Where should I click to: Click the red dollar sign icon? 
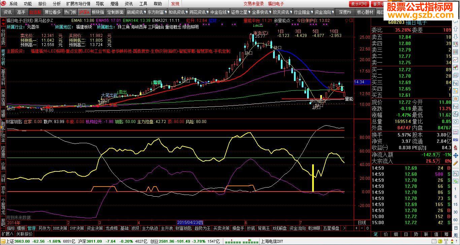(x=455, y=148)
